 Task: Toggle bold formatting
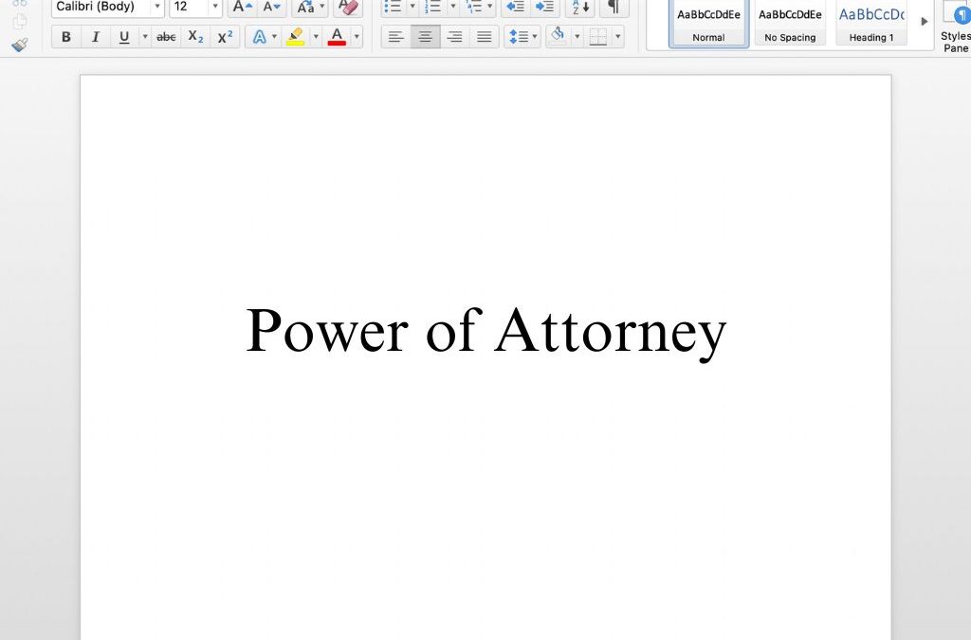coord(65,37)
